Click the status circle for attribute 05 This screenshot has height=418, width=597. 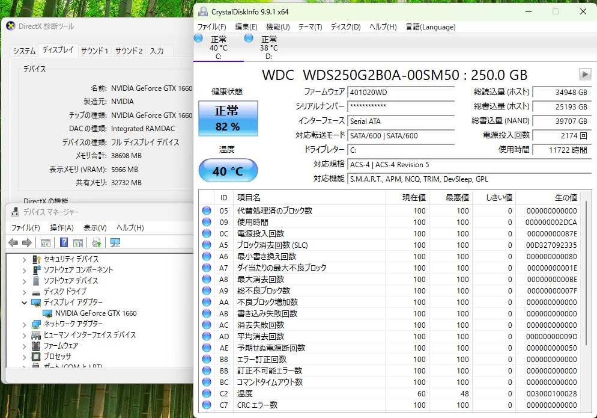pyautogui.click(x=207, y=211)
